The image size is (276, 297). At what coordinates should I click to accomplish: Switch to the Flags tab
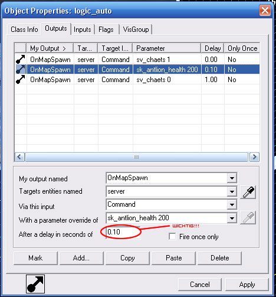coord(106,30)
